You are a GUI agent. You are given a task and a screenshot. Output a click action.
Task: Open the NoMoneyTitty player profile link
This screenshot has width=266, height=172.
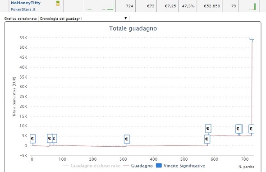[26, 3]
